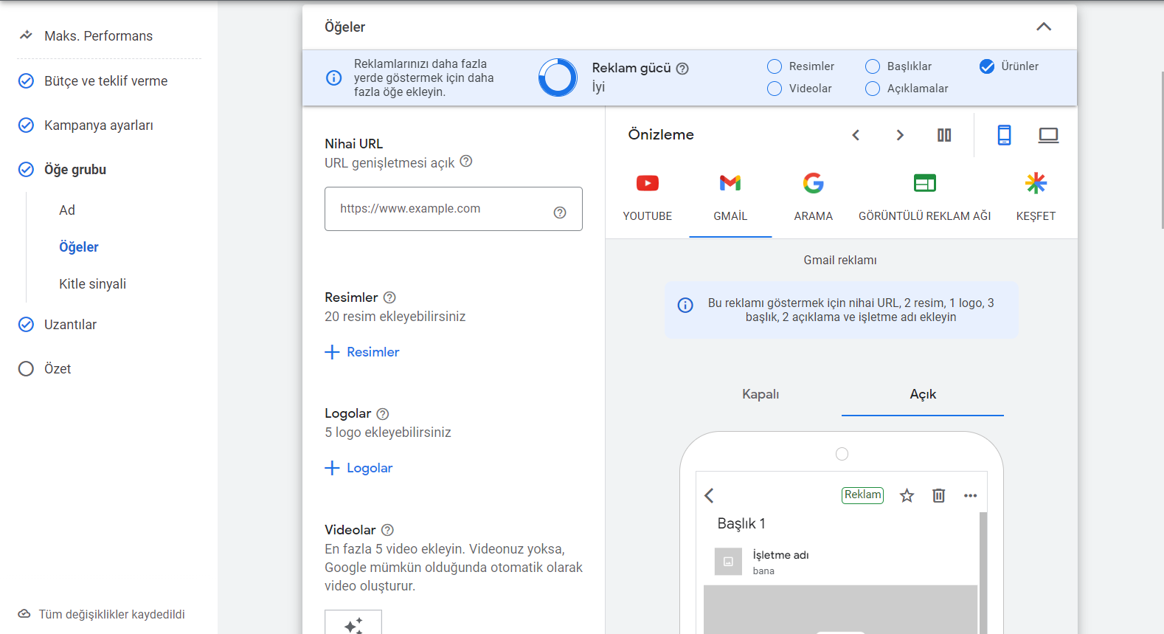Image resolution: width=1164 pixels, height=634 pixels.
Task: Go to the Özet step
Action: pos(58,369)
